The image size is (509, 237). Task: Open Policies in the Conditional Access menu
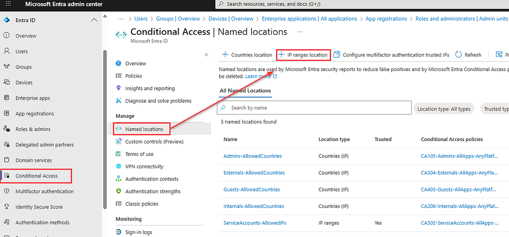click(133, 76)
